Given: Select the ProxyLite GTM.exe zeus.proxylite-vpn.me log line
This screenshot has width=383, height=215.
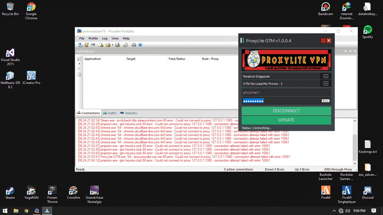Looking at the screenshot, I should point(184,157).
